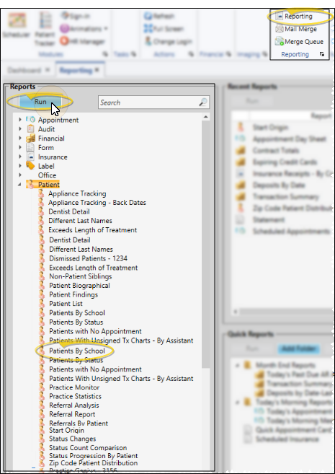Open the Merge Queue tool

pos(299,41)
